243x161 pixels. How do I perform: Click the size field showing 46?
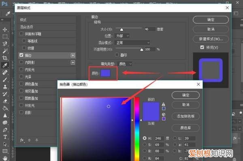[x=149, y=29]
